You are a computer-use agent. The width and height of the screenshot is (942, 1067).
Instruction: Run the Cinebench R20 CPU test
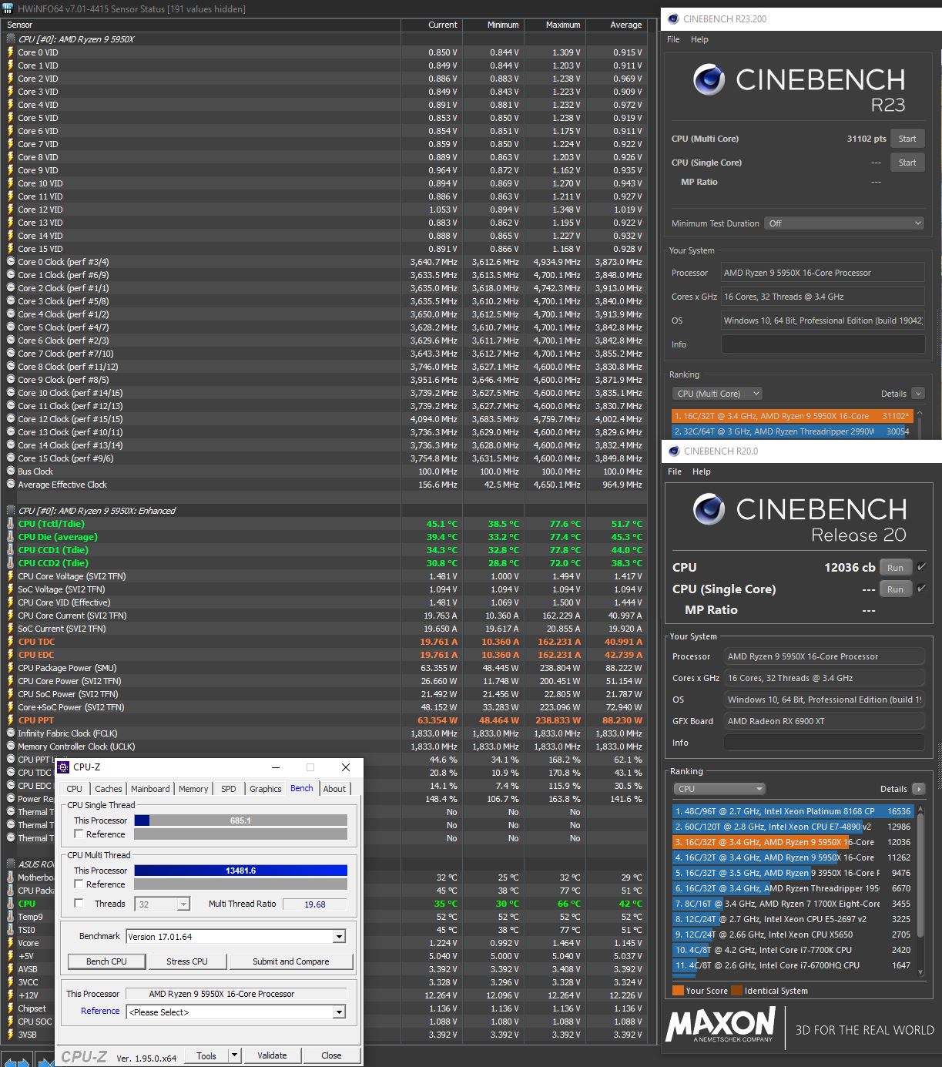point(895,568)
